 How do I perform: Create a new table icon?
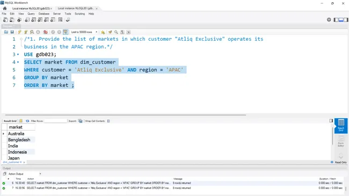pyautogui.click(x=33, y=20)
